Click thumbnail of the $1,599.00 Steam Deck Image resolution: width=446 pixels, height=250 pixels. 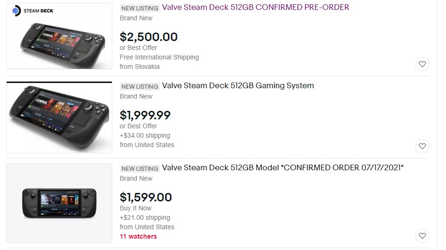pyautogui.click(x=59, y=203)
